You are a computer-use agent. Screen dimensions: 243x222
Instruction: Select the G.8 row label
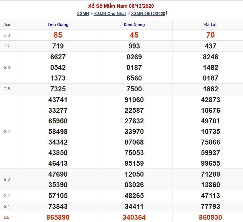point(7,35)
